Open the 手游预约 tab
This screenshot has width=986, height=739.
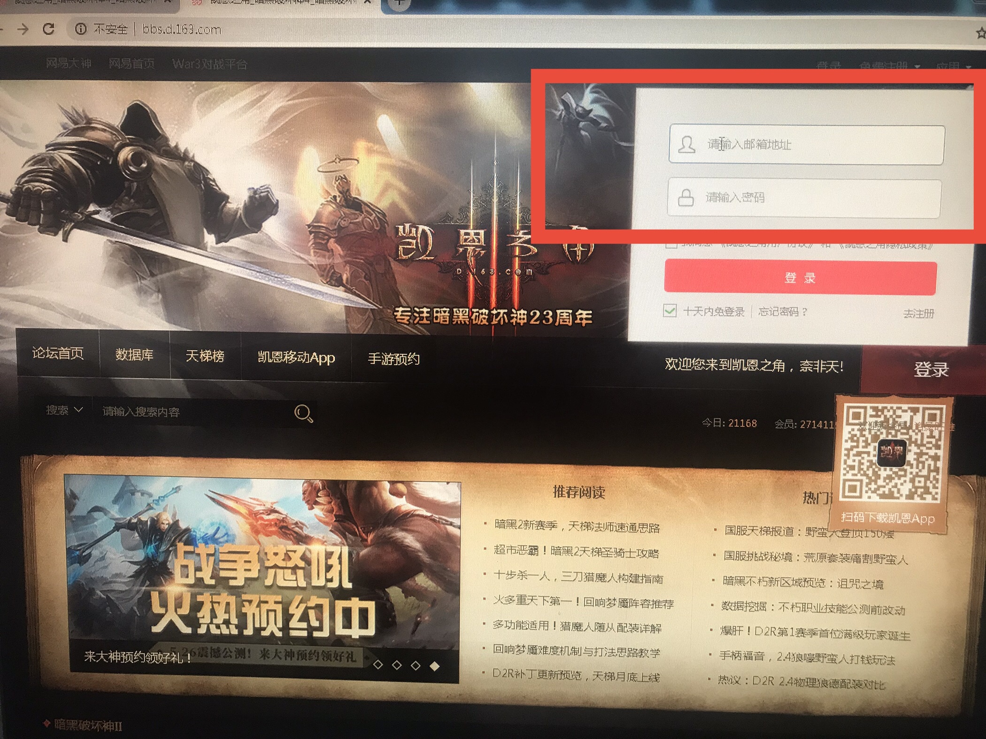click(x=393, y=359)
